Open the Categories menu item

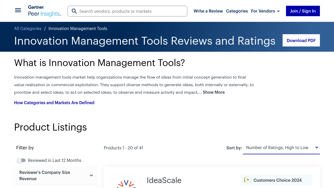coord(237,11)
